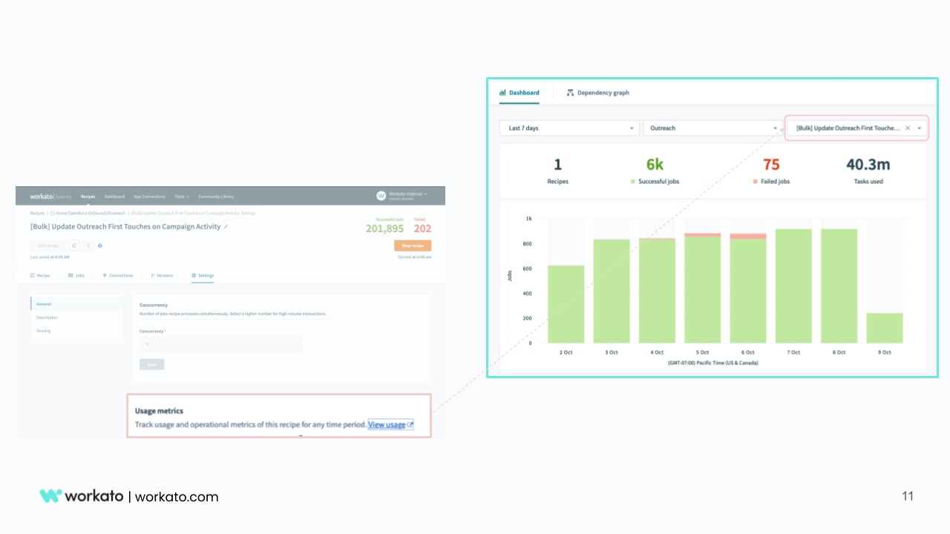Click the blue help question mark icon

point(100,245)
